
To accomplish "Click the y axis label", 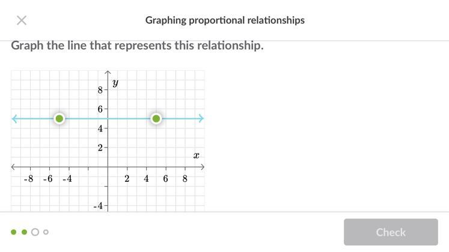I will (x=115, y=82).
